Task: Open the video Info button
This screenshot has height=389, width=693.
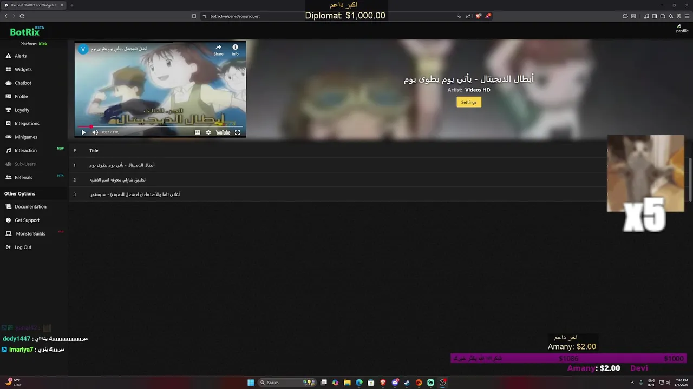Action: (235, 50)
